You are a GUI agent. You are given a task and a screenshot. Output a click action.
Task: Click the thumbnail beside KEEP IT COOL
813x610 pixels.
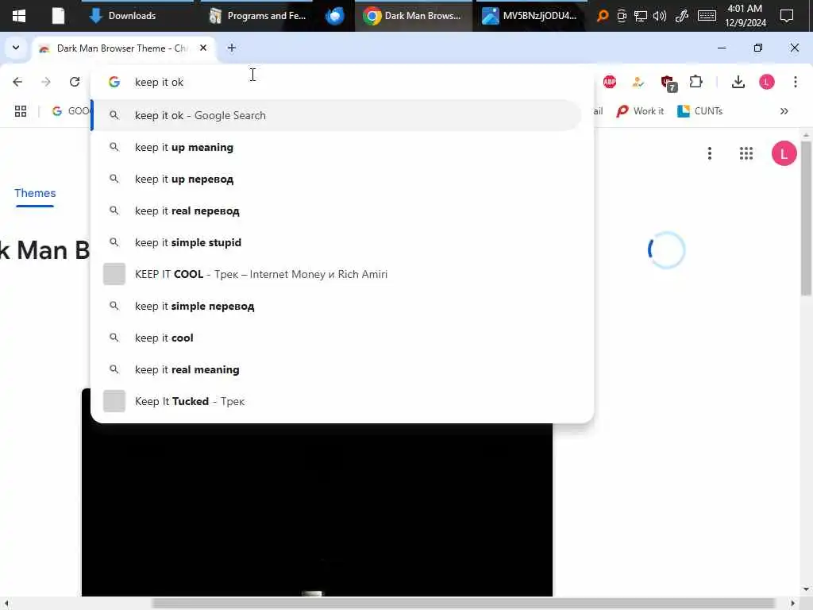click(x=114, y=274)
